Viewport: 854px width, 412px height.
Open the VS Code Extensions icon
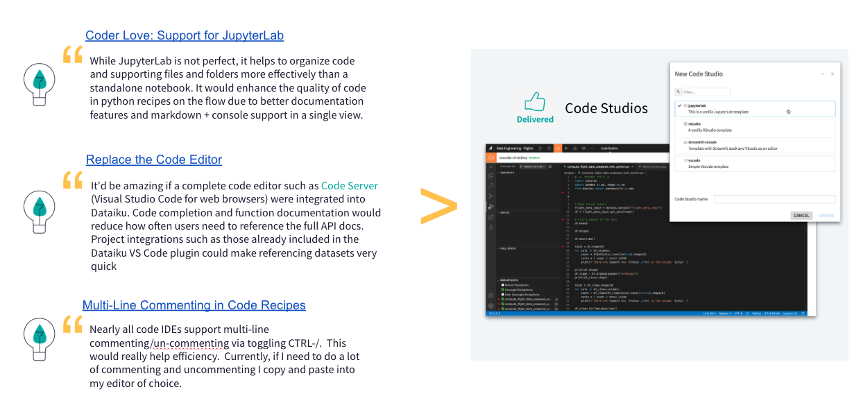click(490, 217)
